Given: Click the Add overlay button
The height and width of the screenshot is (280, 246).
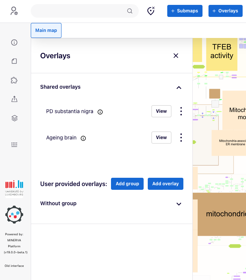Looking at the screenshot, I should click(x=165, y=184).
